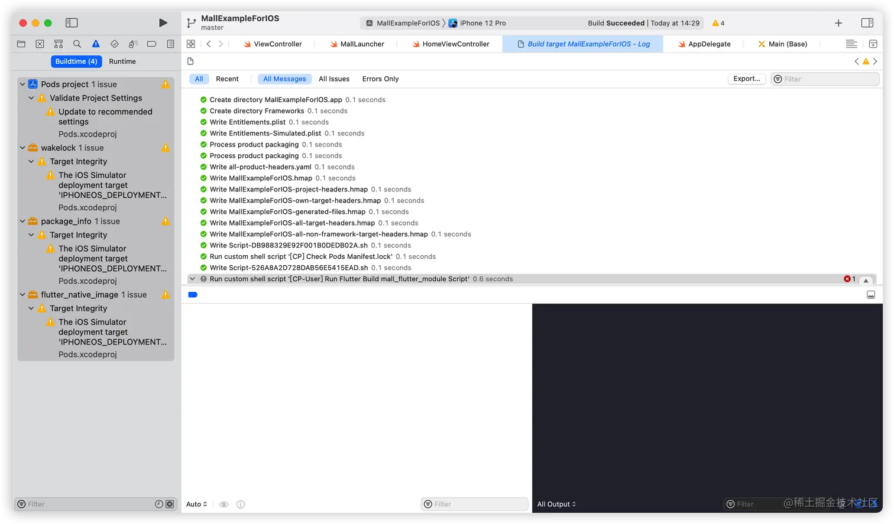
Task: Open the Symbol navigator
Action: point(59,44)
